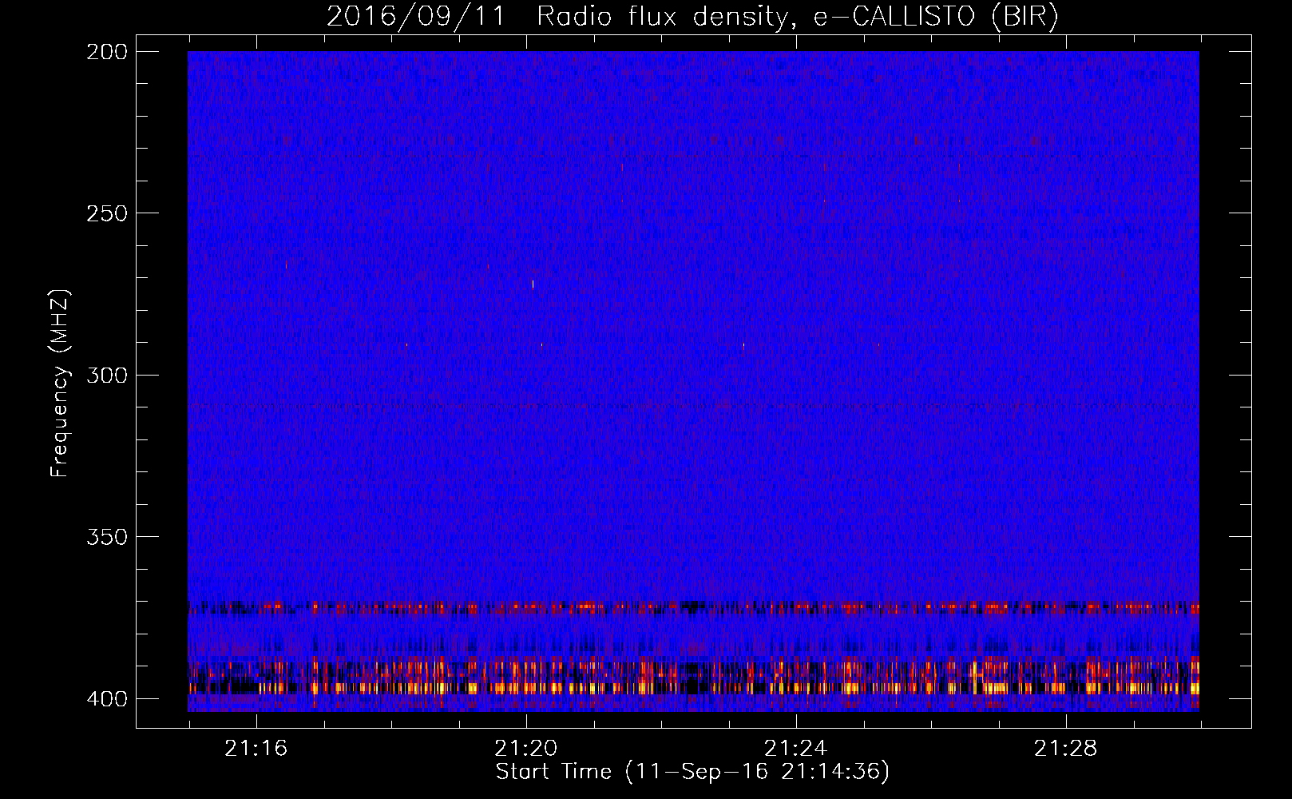Click the 200 frequency tick label
The height and width of the screenshot is (799, 1292).
pyautogui.click(x=107, y=51)
